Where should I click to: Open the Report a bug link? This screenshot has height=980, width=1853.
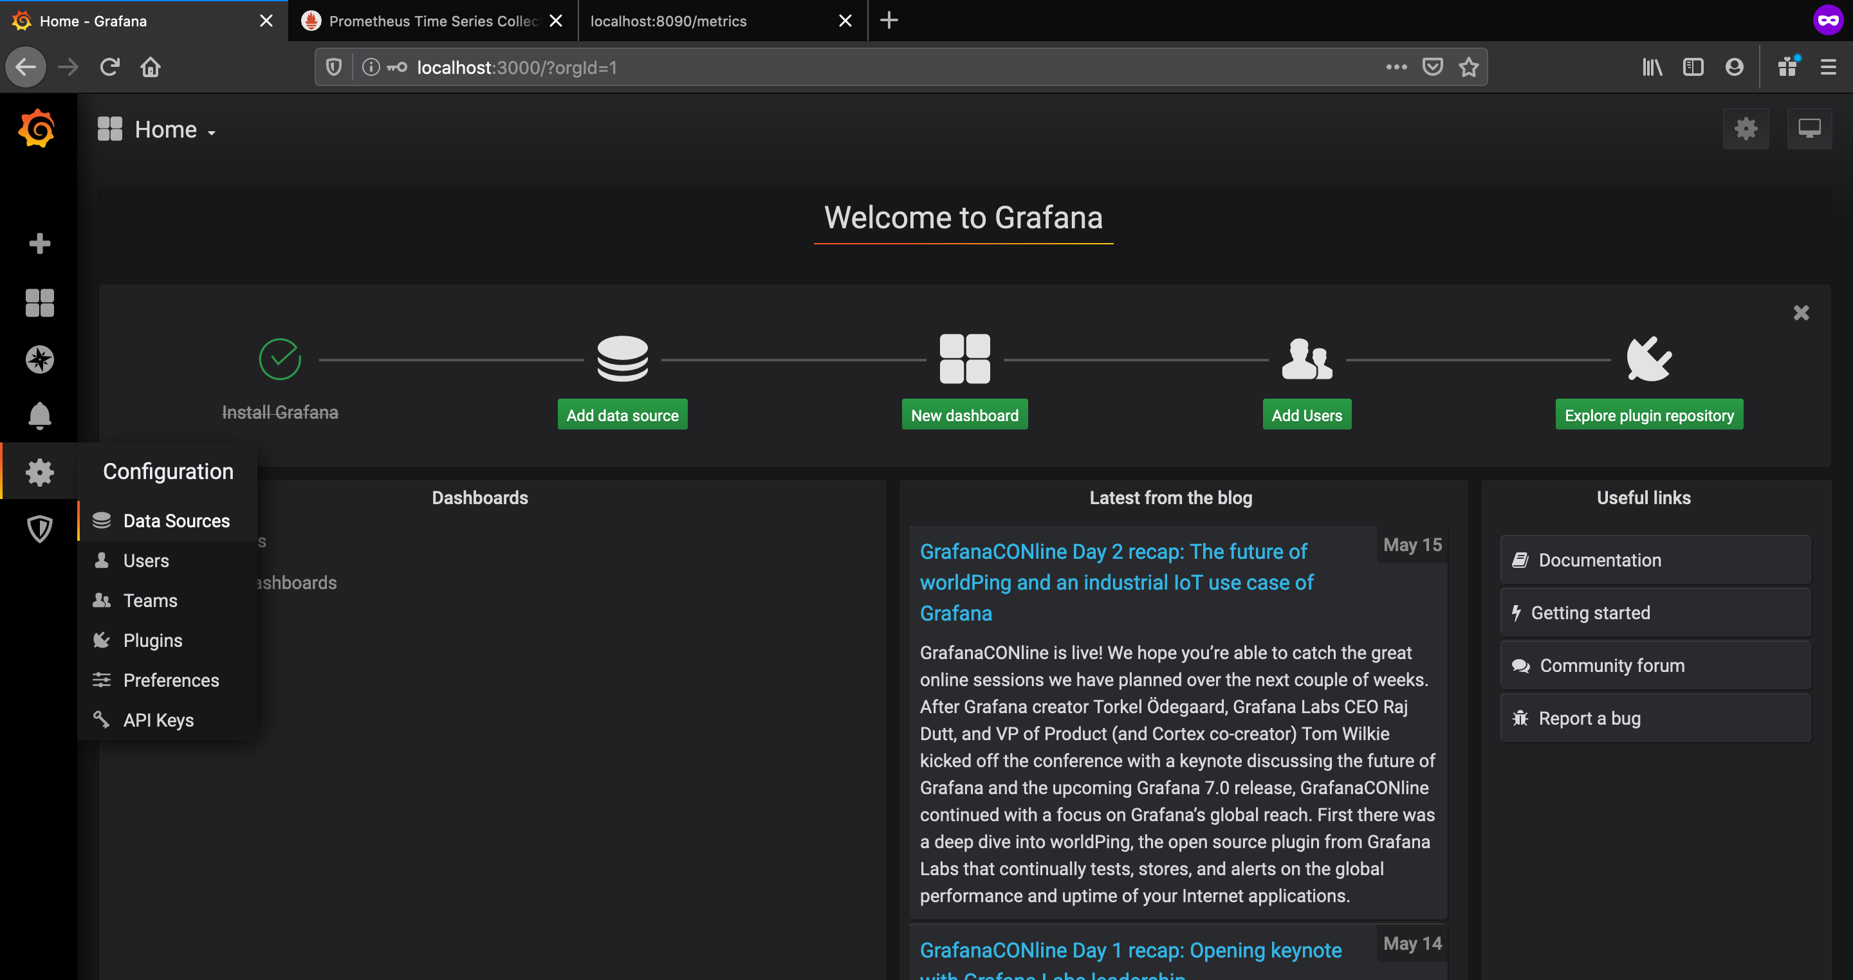pyautogui.click(x=1656, y=718)
